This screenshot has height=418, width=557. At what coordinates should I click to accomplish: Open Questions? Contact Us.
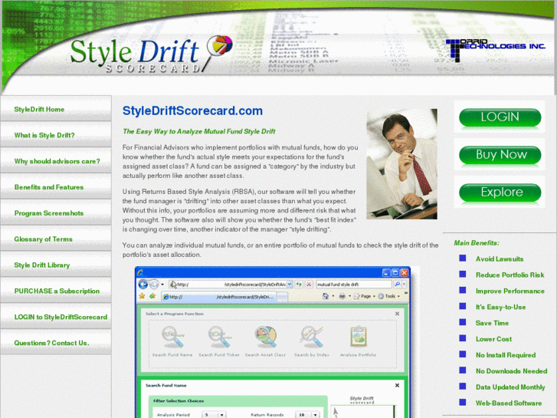(56, 343)
